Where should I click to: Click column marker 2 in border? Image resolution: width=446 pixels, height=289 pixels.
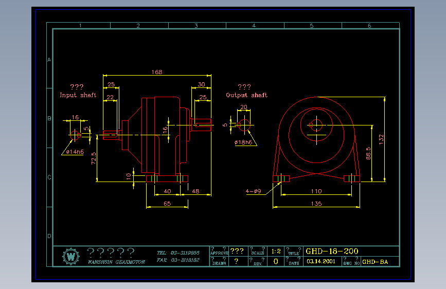[x=138, y=26]
